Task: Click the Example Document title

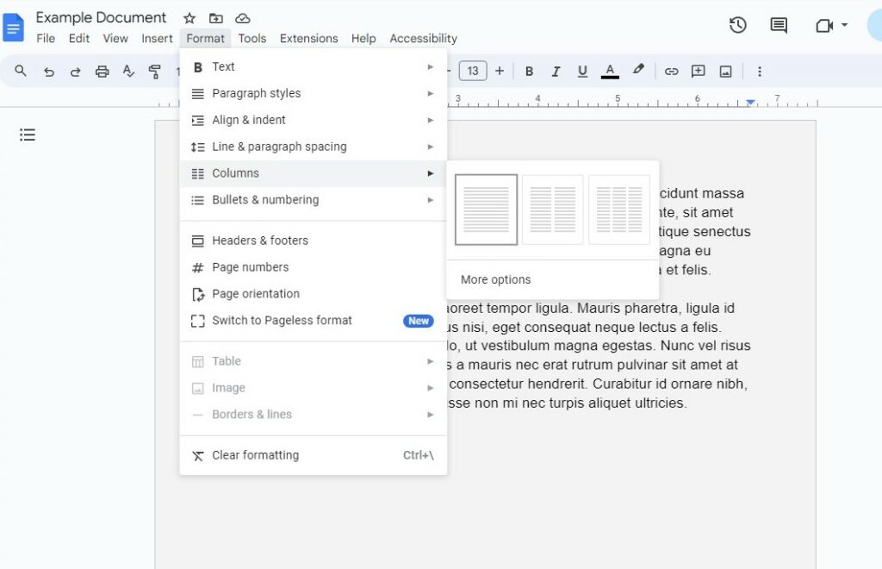Action: [101, 17]
